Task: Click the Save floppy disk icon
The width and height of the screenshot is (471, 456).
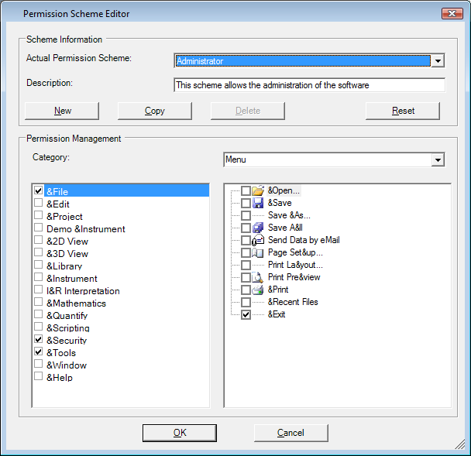Action: tap(259, 203)
